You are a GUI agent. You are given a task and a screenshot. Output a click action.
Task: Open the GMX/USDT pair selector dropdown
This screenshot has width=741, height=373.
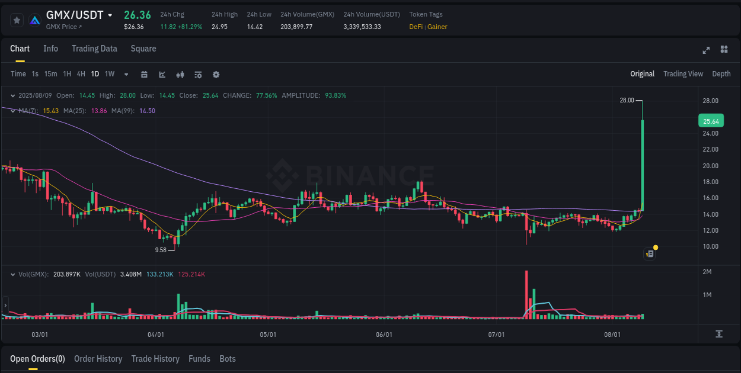[110, 15]
